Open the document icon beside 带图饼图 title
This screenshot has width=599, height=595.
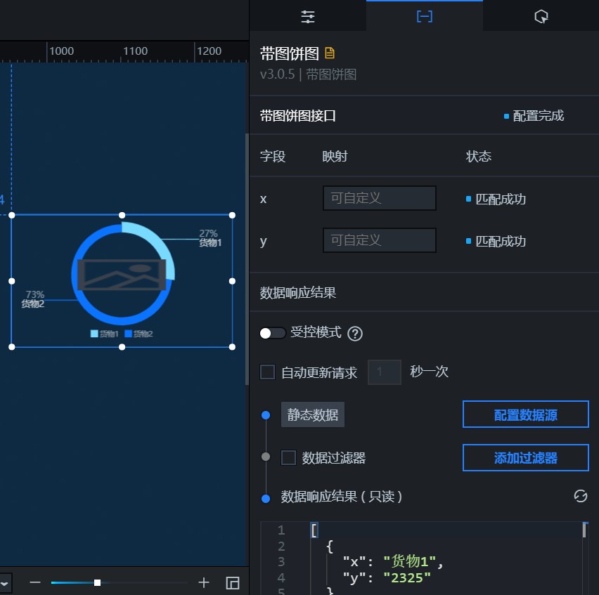tap(330, 53)
